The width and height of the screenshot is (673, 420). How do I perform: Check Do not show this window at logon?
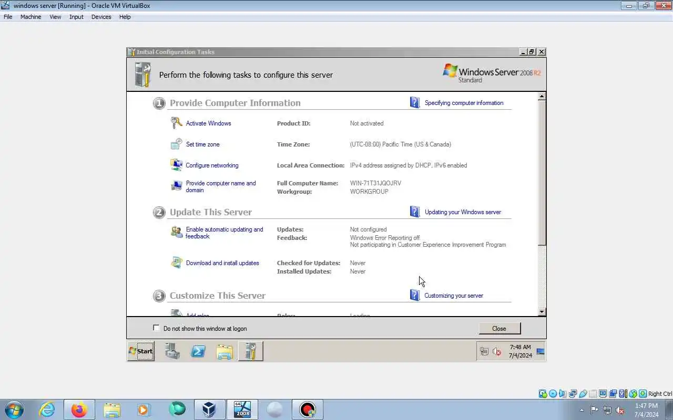156,328
